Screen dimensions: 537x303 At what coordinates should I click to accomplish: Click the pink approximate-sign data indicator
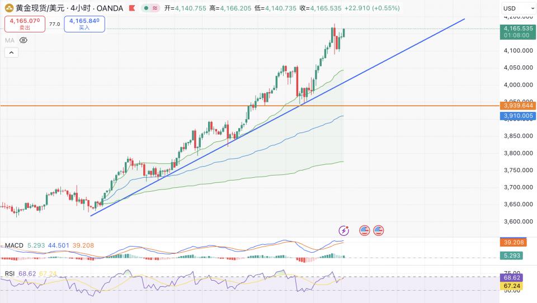coord(154,8)
